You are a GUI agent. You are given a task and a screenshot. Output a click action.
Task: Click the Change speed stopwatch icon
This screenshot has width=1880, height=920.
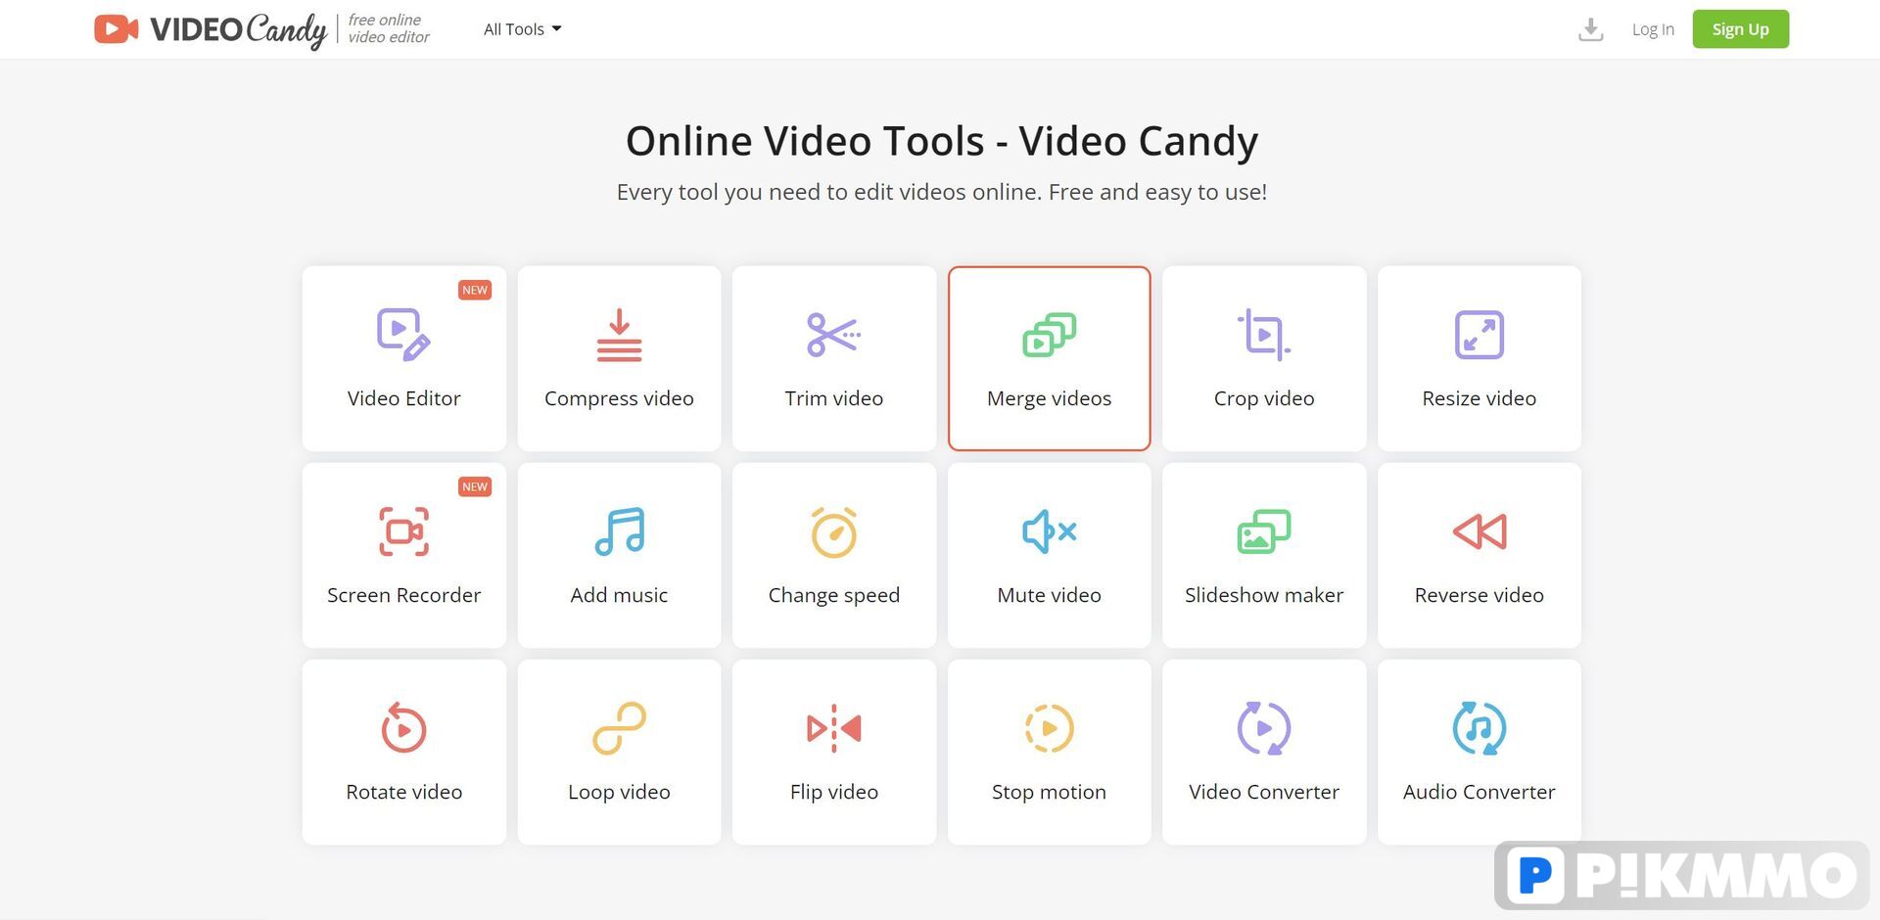tap(833, 531)
